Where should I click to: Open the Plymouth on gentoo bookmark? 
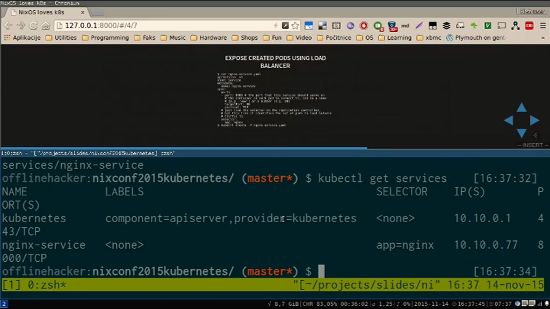476,38
